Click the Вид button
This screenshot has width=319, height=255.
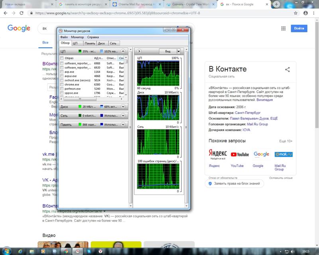tap(168, 51)
